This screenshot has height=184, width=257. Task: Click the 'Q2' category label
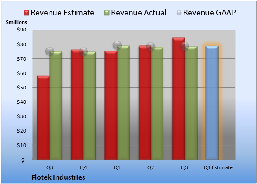pyautogui.click(x=151, y=167)
